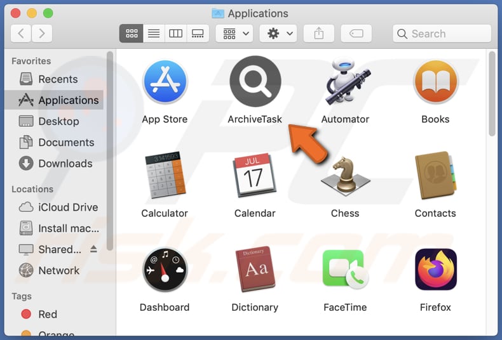
Task: Select the Books app icon
Action: (x=435, y=82)
